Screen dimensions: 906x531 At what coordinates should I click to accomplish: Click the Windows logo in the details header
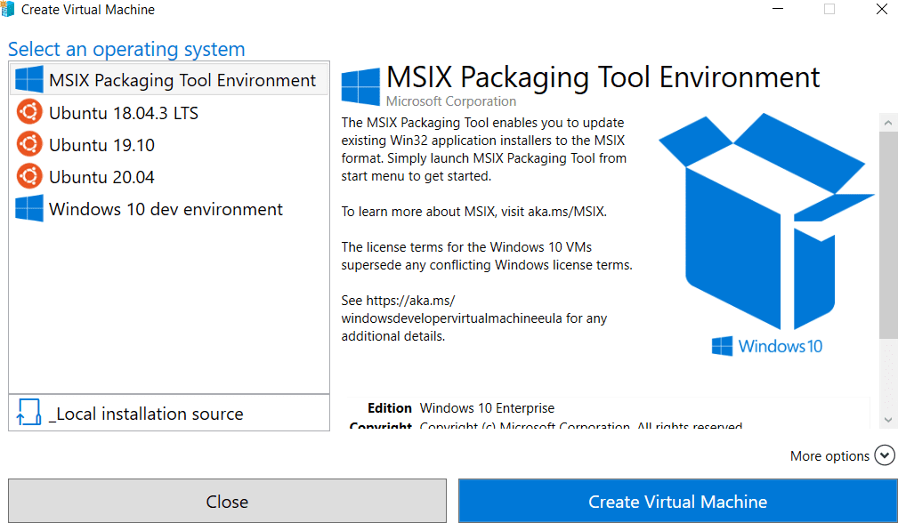tap(360, 86)
